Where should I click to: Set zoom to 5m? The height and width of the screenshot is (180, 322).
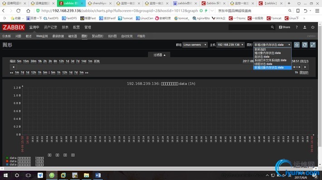point(20,61)
